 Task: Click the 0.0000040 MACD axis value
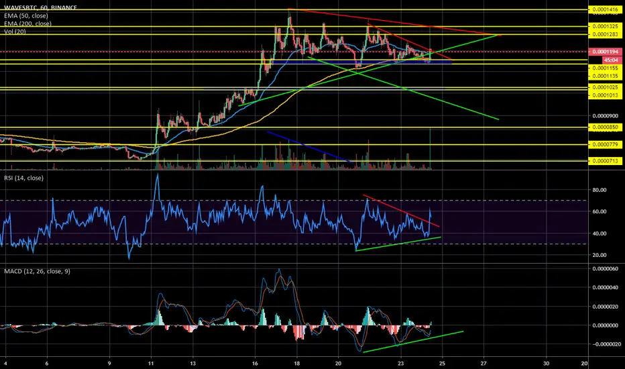point(605,288)
